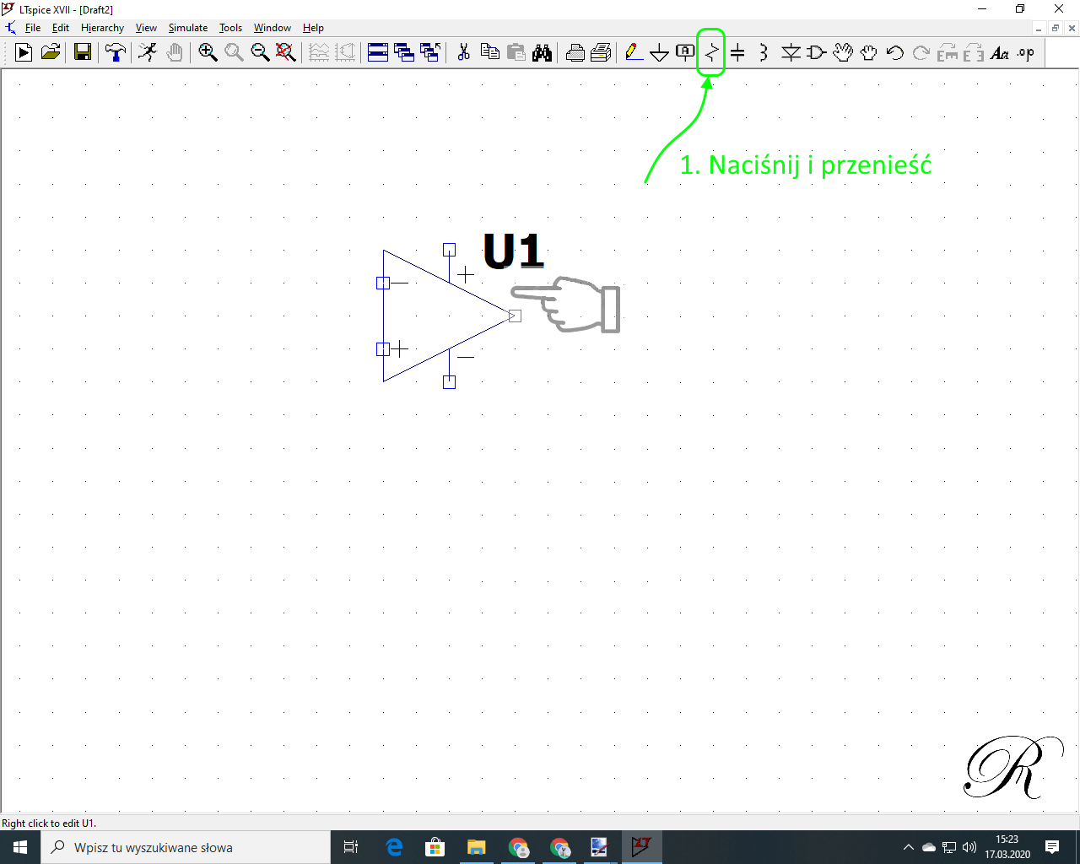The image size is (1080, 864).
Task: Select the Diode component tool
Action: pos(791,53)
